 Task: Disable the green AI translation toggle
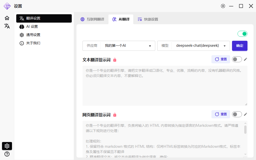coord(242,33)
